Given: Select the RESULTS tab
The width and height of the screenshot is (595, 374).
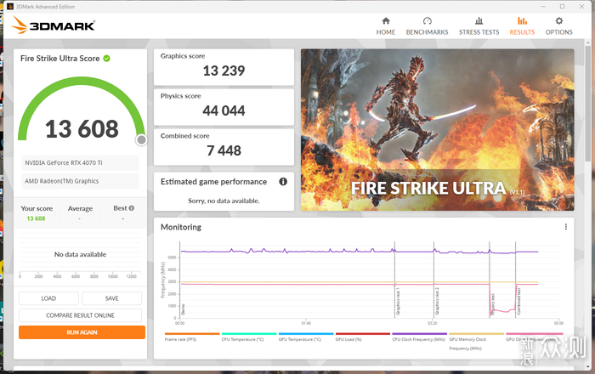Looking at the screenshot, I should click(522, 26).
